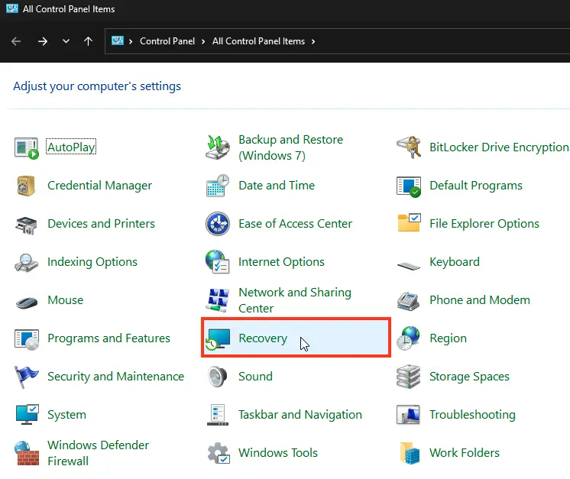The height and width of the screenshot is (479, 570).
Task: Open Network and Sharing Center
Action: point(294,300)
